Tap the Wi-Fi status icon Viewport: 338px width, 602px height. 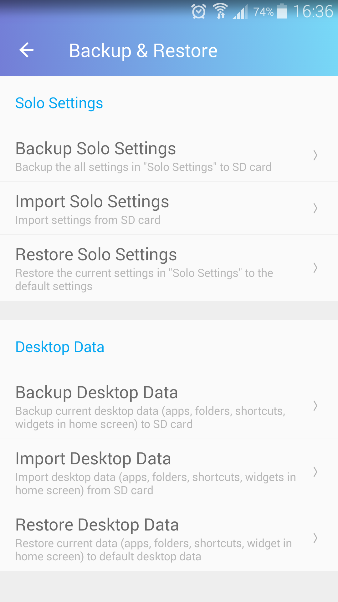tap(220, 11)
